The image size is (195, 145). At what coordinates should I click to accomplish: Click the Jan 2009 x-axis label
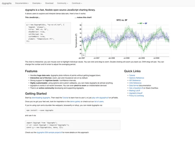pos(141,58)
